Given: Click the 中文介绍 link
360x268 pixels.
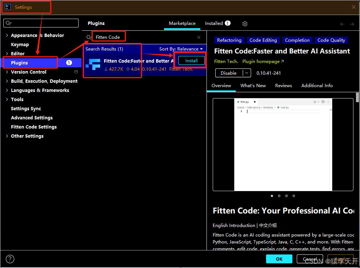Looking at the screenshot, I should (x=268, y=226).
